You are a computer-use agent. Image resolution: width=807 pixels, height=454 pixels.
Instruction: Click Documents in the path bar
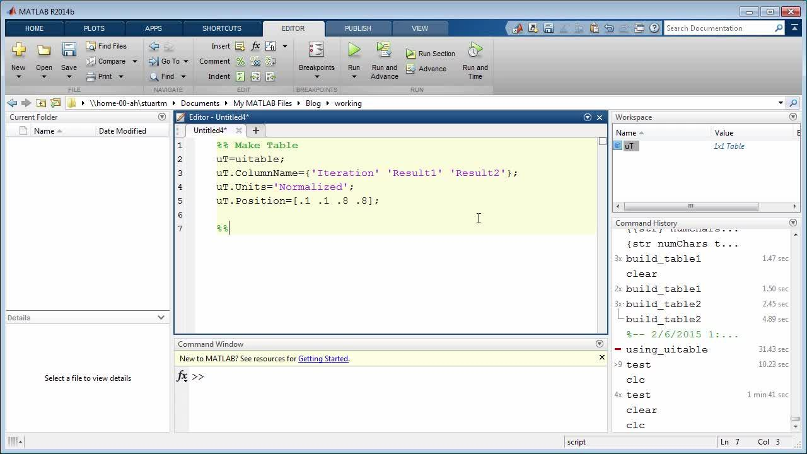click(200, 103)
